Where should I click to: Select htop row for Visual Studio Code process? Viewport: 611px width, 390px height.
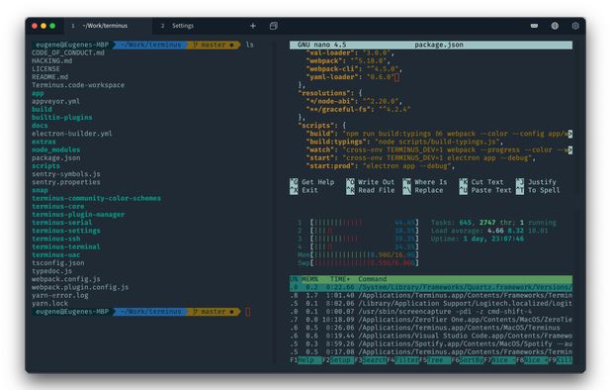[x=431, y=336]
